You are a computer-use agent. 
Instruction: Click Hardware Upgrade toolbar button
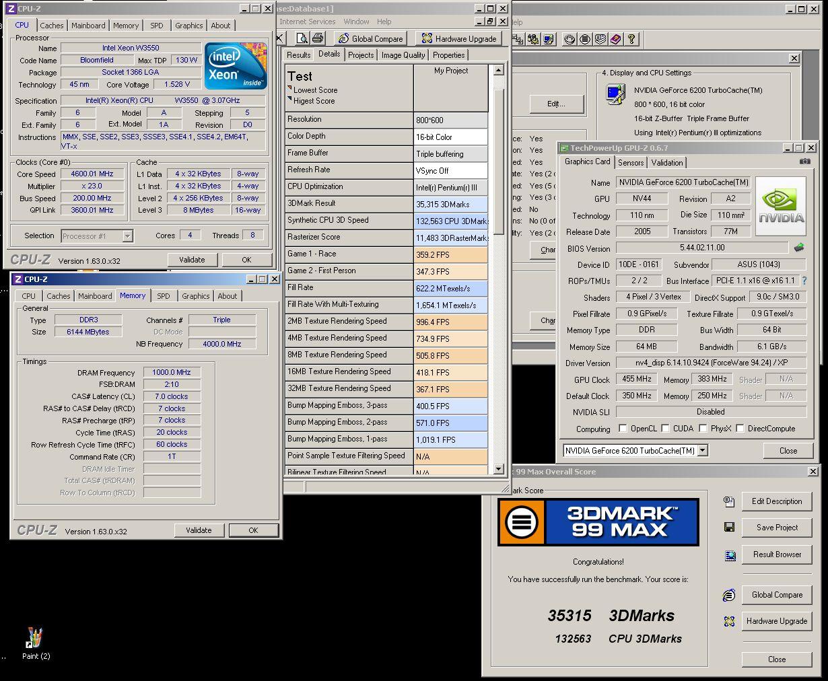tap(458, 38)
